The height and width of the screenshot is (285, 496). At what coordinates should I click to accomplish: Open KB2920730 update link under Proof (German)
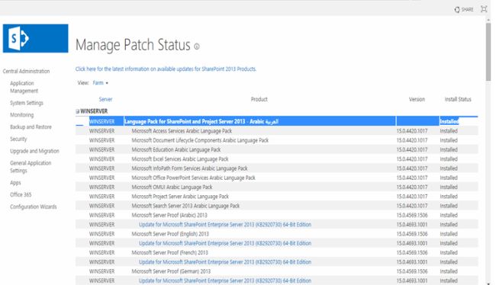225,280
